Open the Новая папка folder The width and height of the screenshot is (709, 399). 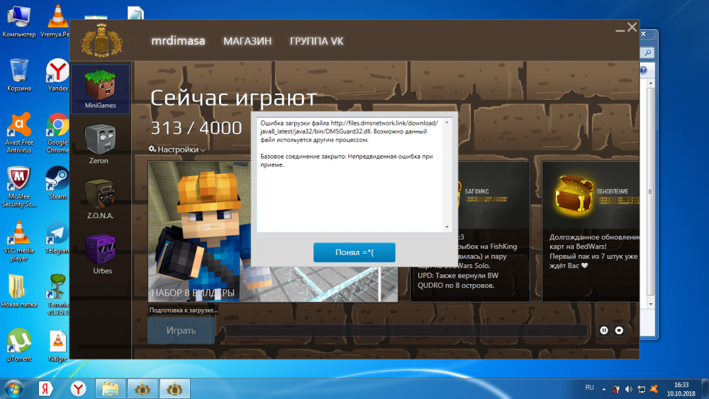click(19, 291)
